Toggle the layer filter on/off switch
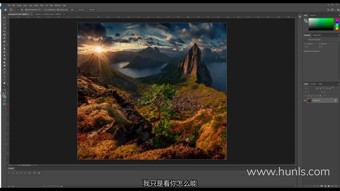The width and height of the screenshot is (340, 191). pos(333,88)
